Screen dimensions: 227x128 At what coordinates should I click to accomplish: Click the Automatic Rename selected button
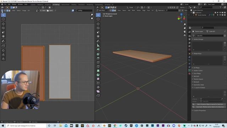[209, 107]
